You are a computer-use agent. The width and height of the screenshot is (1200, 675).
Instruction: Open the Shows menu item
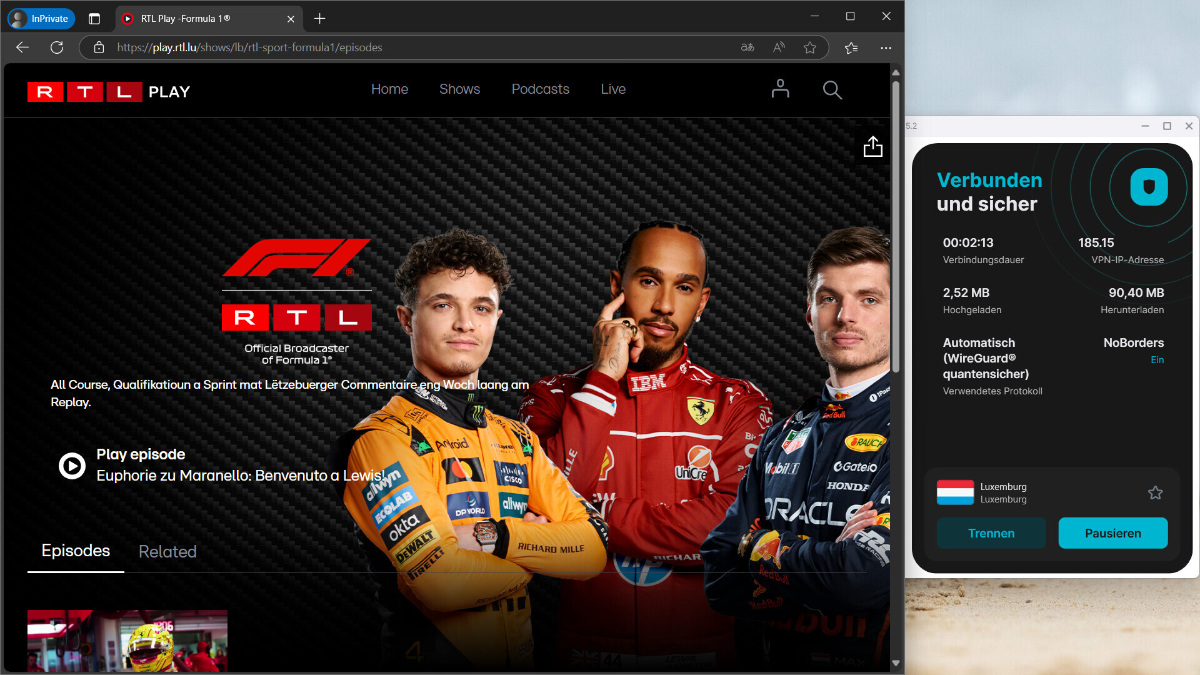(459, 89)
